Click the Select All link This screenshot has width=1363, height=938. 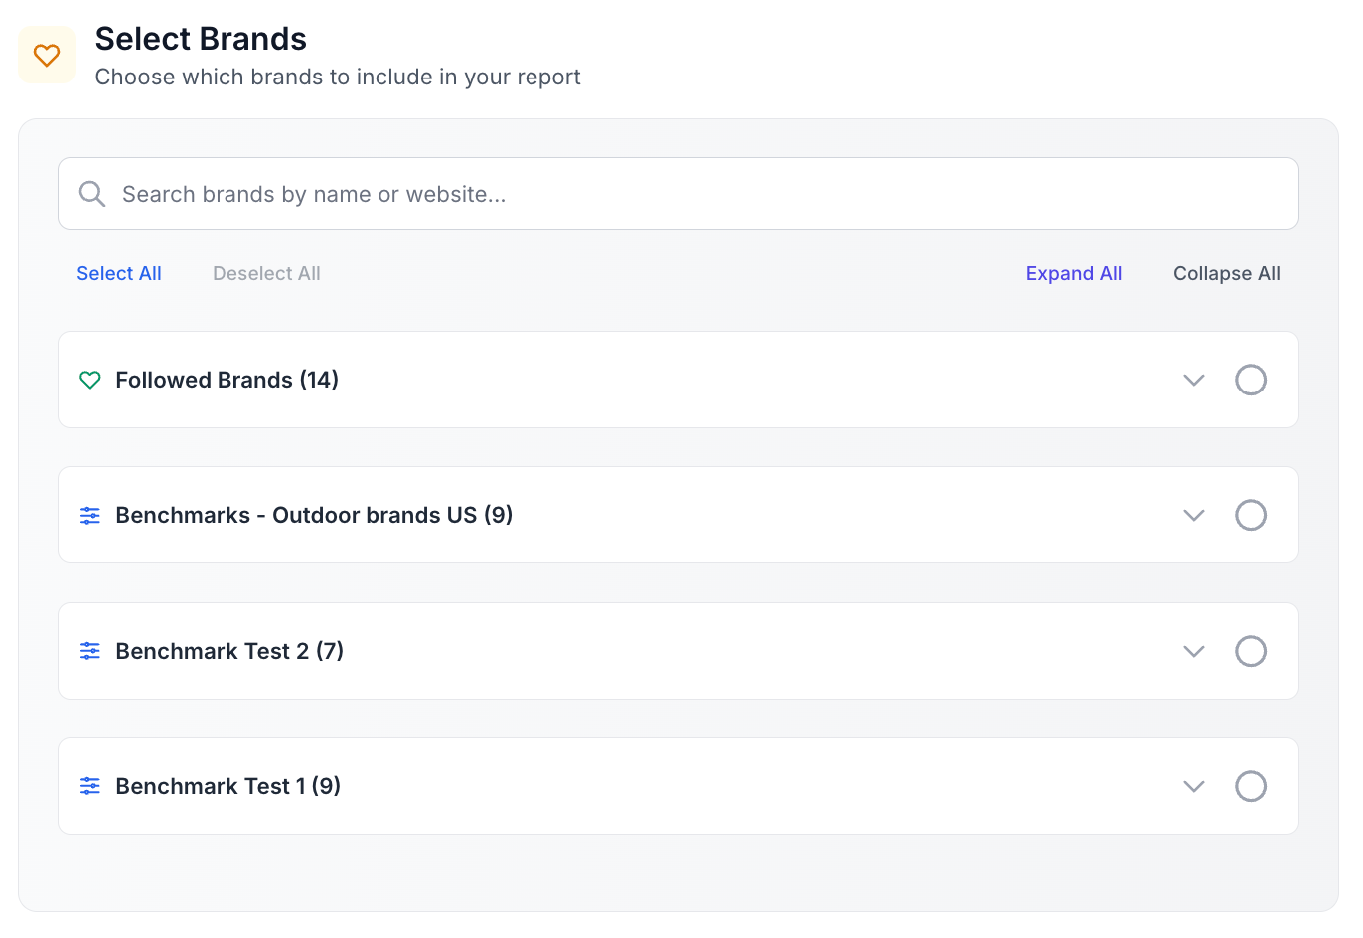(119, 273)
